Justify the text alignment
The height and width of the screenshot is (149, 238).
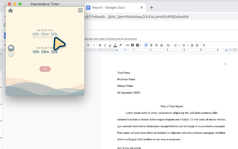(161, 45)
